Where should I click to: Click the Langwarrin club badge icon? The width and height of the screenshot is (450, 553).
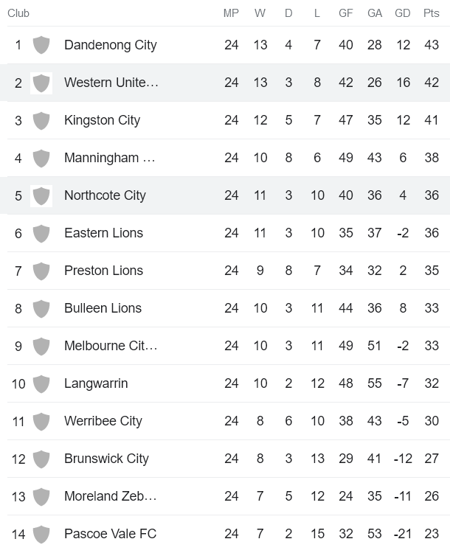tap(41, 383)
